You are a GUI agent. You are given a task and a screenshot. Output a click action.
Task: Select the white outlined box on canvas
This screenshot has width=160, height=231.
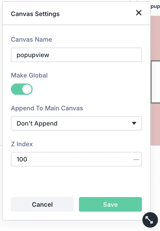pos(156,82)
